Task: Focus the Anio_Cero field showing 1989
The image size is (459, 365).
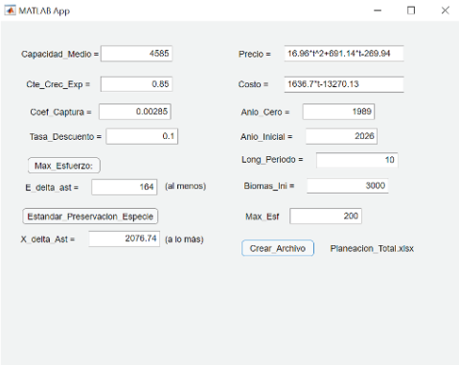Action: coord(338,111)
